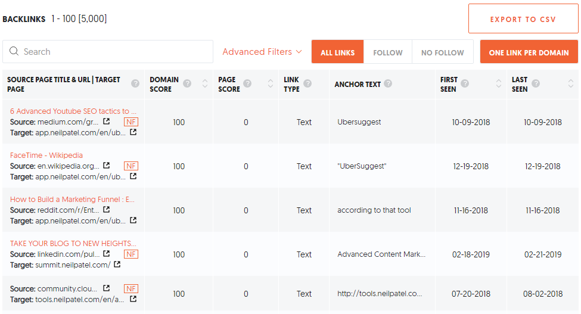
Task: Click NF badge in medium.com row
Action: click(x=131, y=122)
